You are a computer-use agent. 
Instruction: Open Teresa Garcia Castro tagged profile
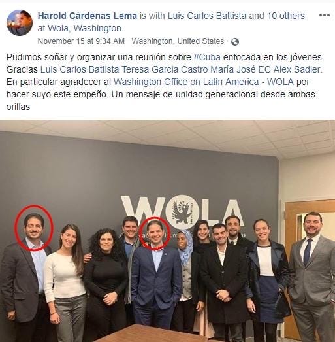pyautogui.click(x=165, y=69)
